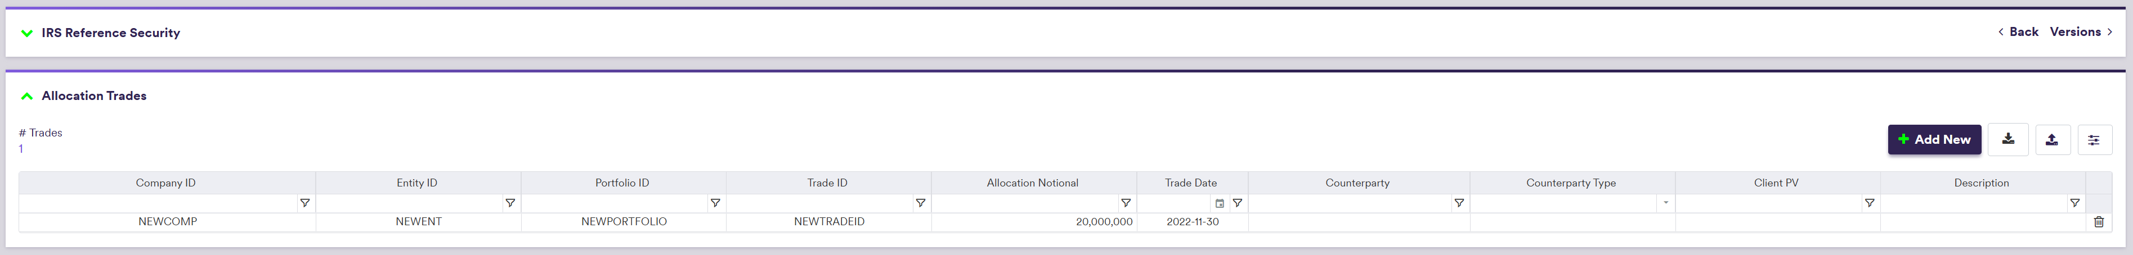This screenshot has height=255, width=2133.
Task: Delete the NEWCOMP trade row
Action: click(x=2098, y=222)
